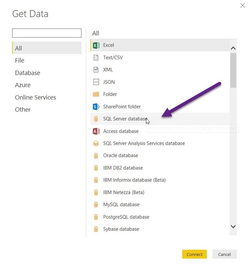The height and width of the screenshot is (271, 249).
Task: Select the SQL Server database label
Action: pos(125,119)
